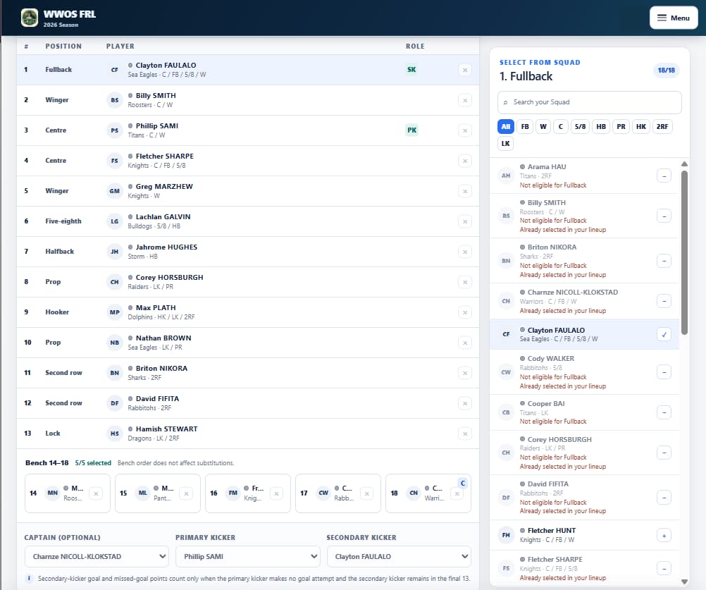Viewport: 706px width, 590px height.
Task: Open the Menu button
Action: click(x=673, y=18)
